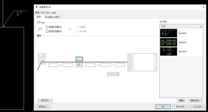208x112 pixels.
Task: Toggle the field weld flag button
Action: (42, 56)
